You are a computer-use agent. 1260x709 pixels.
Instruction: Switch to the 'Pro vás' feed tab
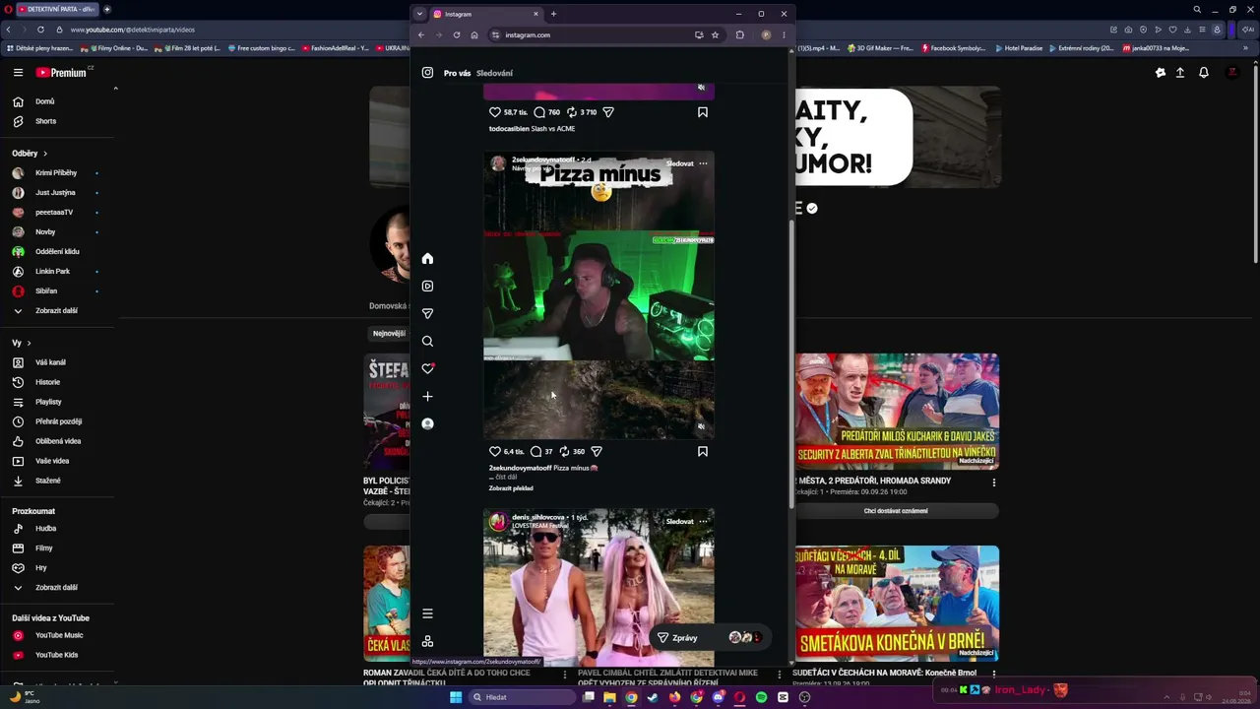coord(458,73)
